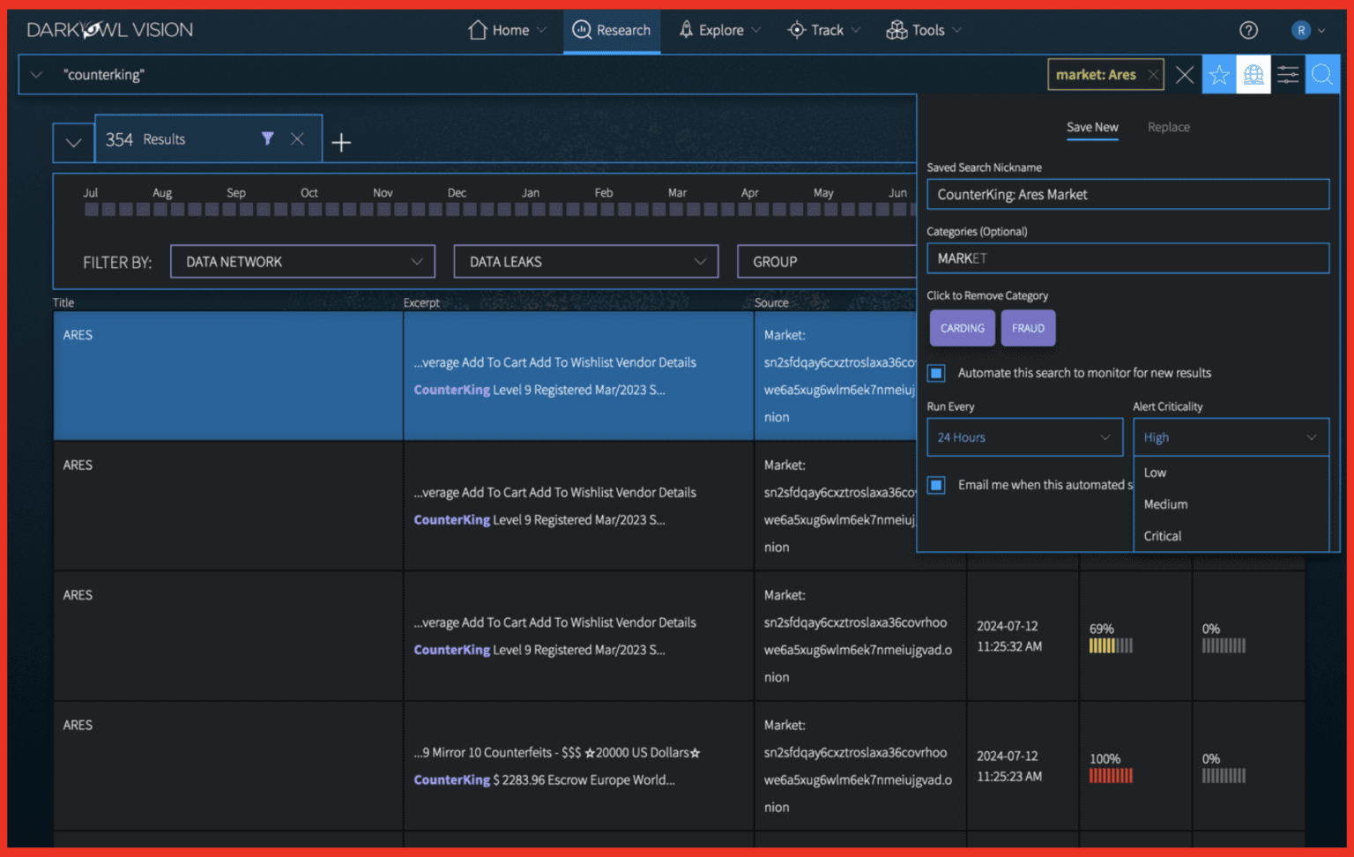Click the plus icon to add new search tab
This screenshot has width=1354, height=857.
click(341, 142)
